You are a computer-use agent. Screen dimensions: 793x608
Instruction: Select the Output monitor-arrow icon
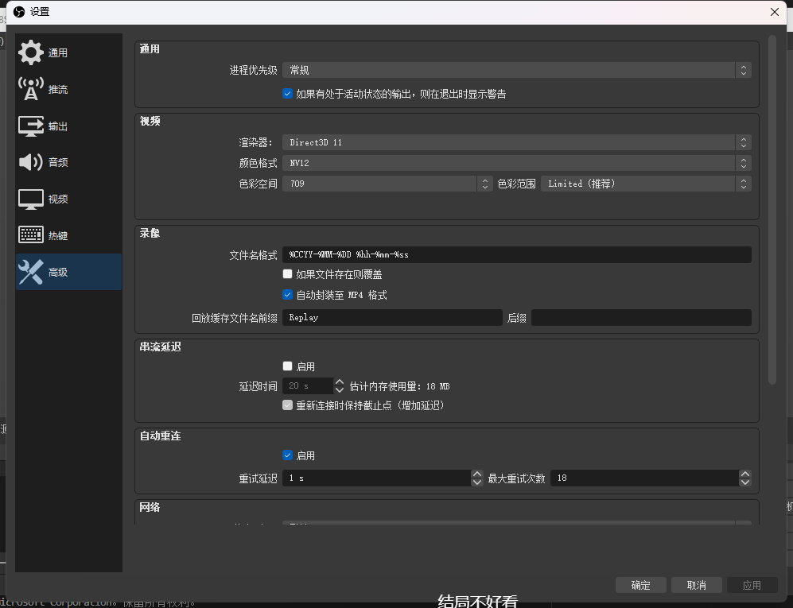click(x=31, y=126)
